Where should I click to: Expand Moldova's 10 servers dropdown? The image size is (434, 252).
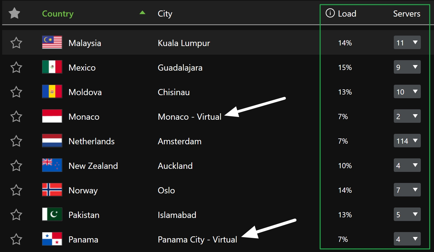click(407, 92)
